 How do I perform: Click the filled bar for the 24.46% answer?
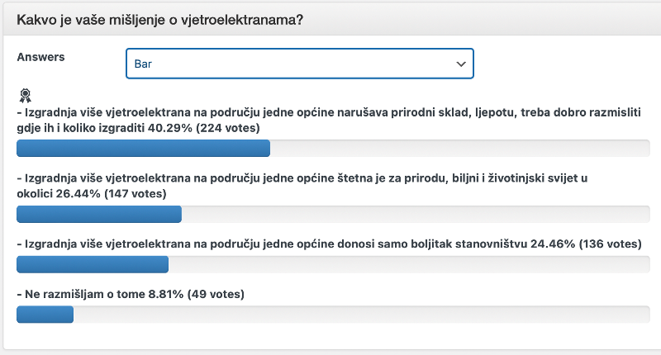pos(93,264)
